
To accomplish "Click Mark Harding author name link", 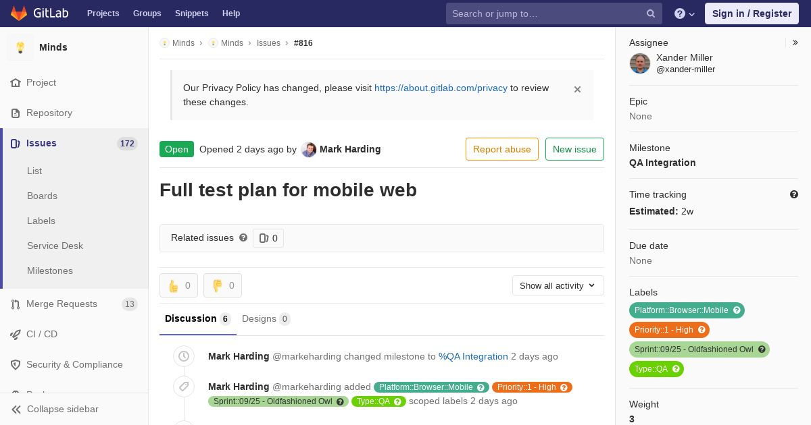I will pyautogui.click(x=350, y=149).
